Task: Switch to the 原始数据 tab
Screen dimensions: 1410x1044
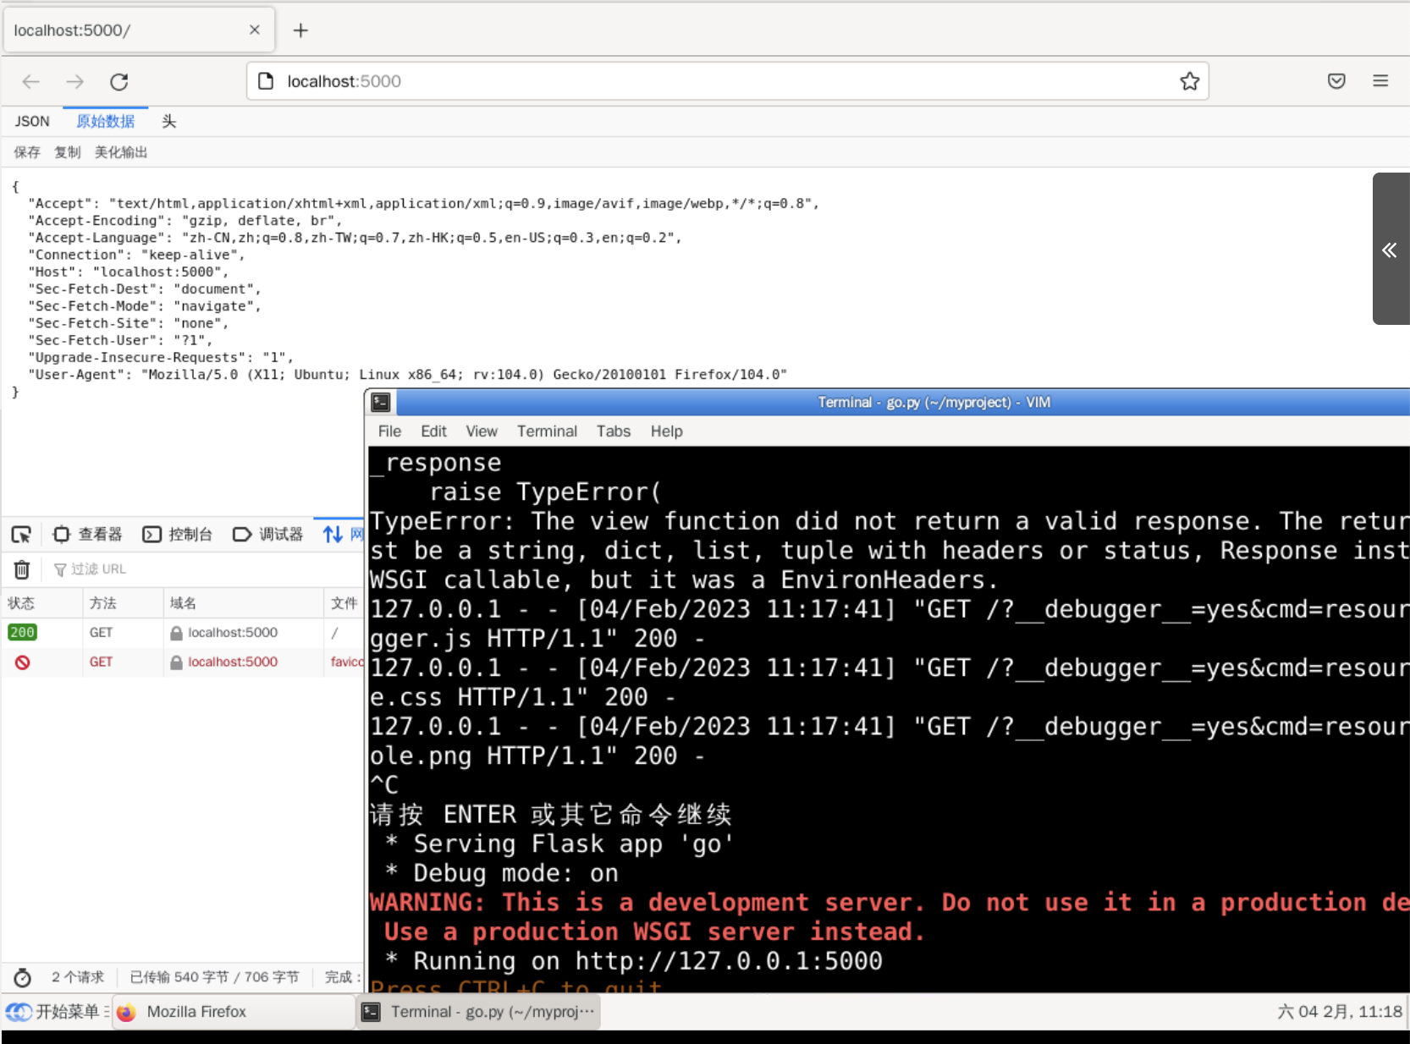Action: [106, 121]
